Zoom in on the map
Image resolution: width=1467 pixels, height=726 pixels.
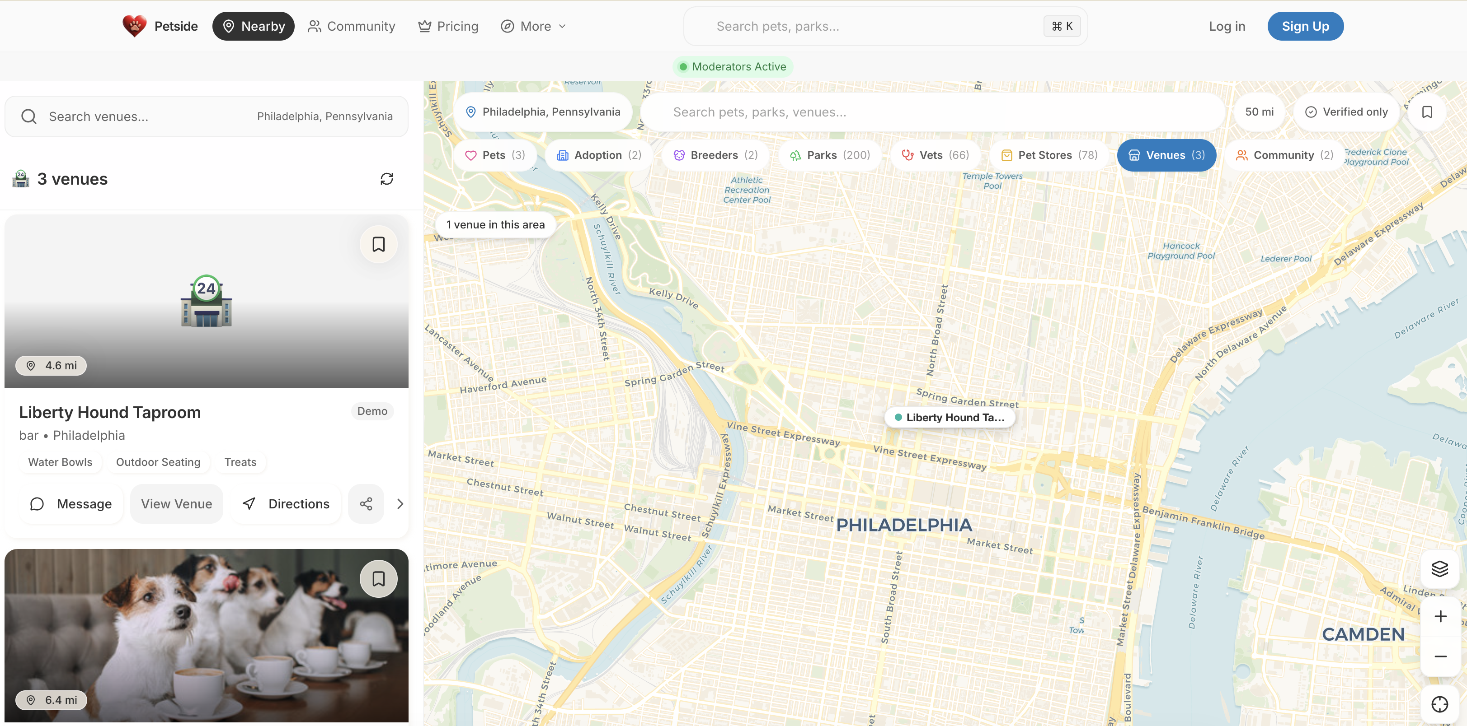[1440, 616]
